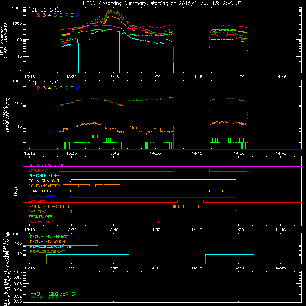This screenshot has width=306, height=306.
Task: Click the PARTICLE_FLAG label
Action: click(x=43, y=207)
